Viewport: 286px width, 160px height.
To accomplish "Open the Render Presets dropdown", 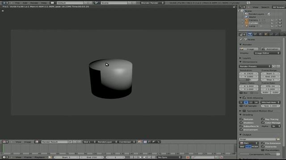I will (255, 66).
